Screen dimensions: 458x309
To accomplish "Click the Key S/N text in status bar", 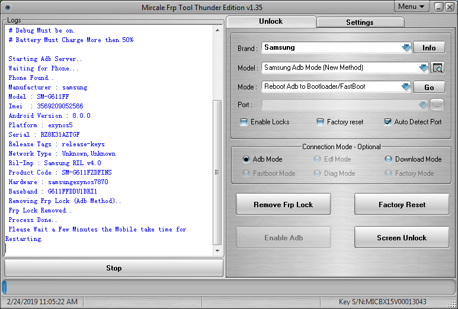I will [382, 302].
